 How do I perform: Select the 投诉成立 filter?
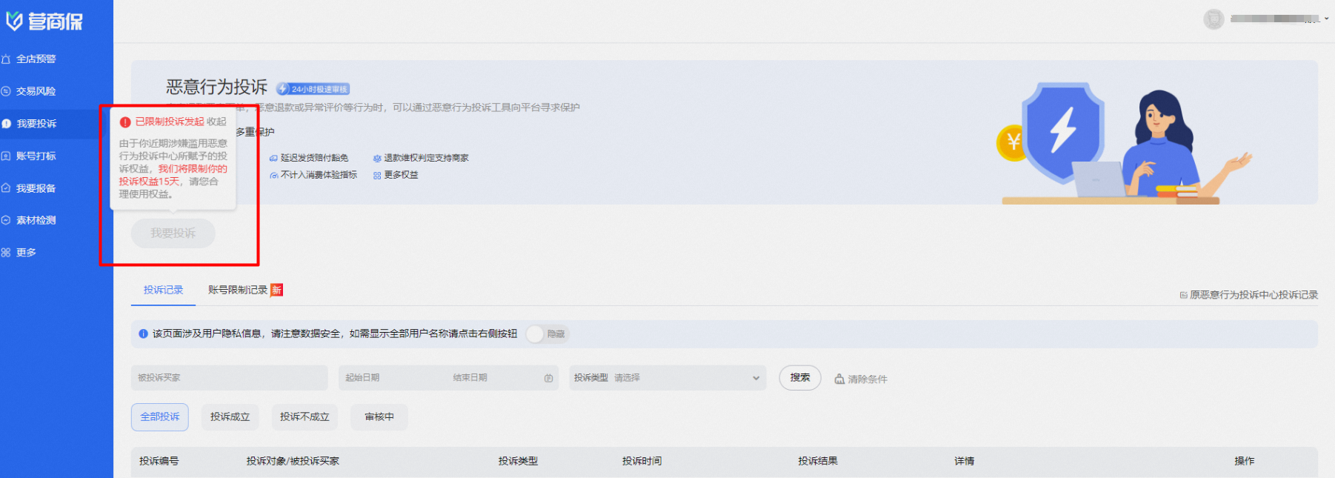pyautogui.click(x=230, y=417)
